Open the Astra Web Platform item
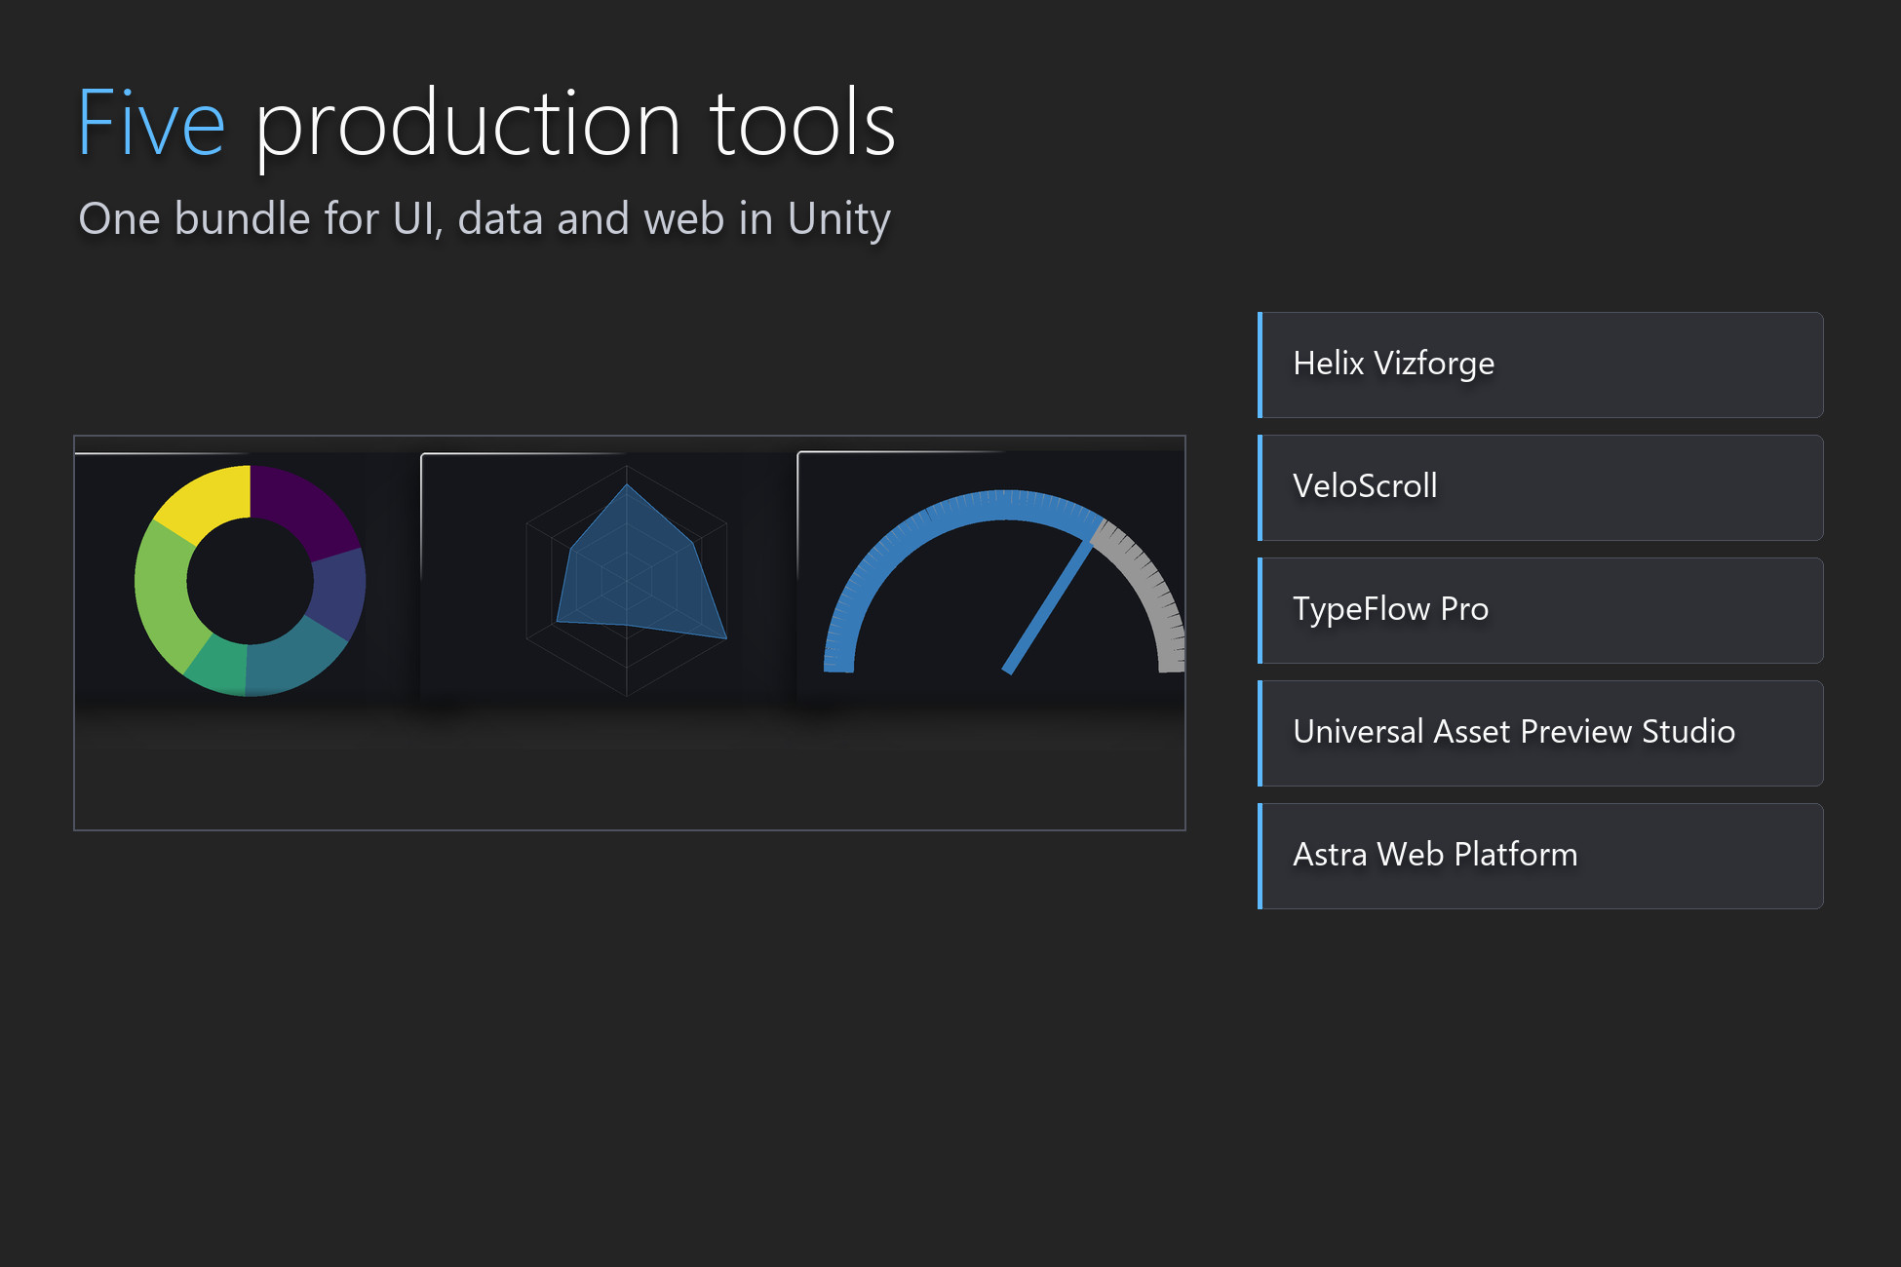 tap(1540, 856)
